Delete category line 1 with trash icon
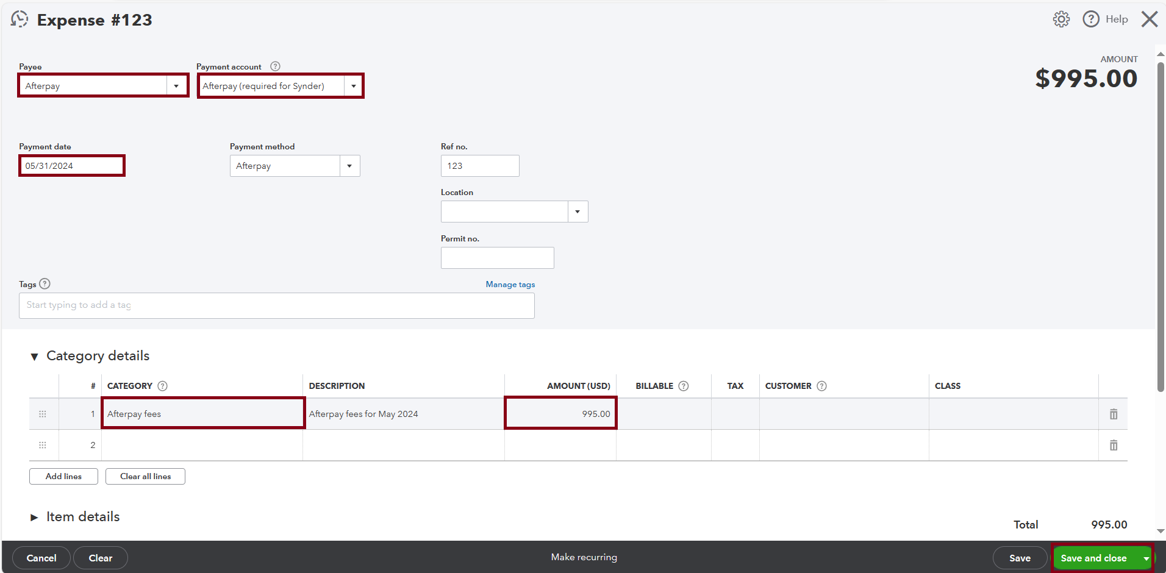 click(1114, 414)
